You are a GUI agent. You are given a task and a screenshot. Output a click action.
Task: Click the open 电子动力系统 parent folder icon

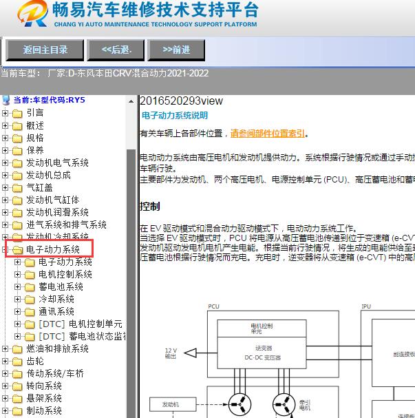click(18, 250)
